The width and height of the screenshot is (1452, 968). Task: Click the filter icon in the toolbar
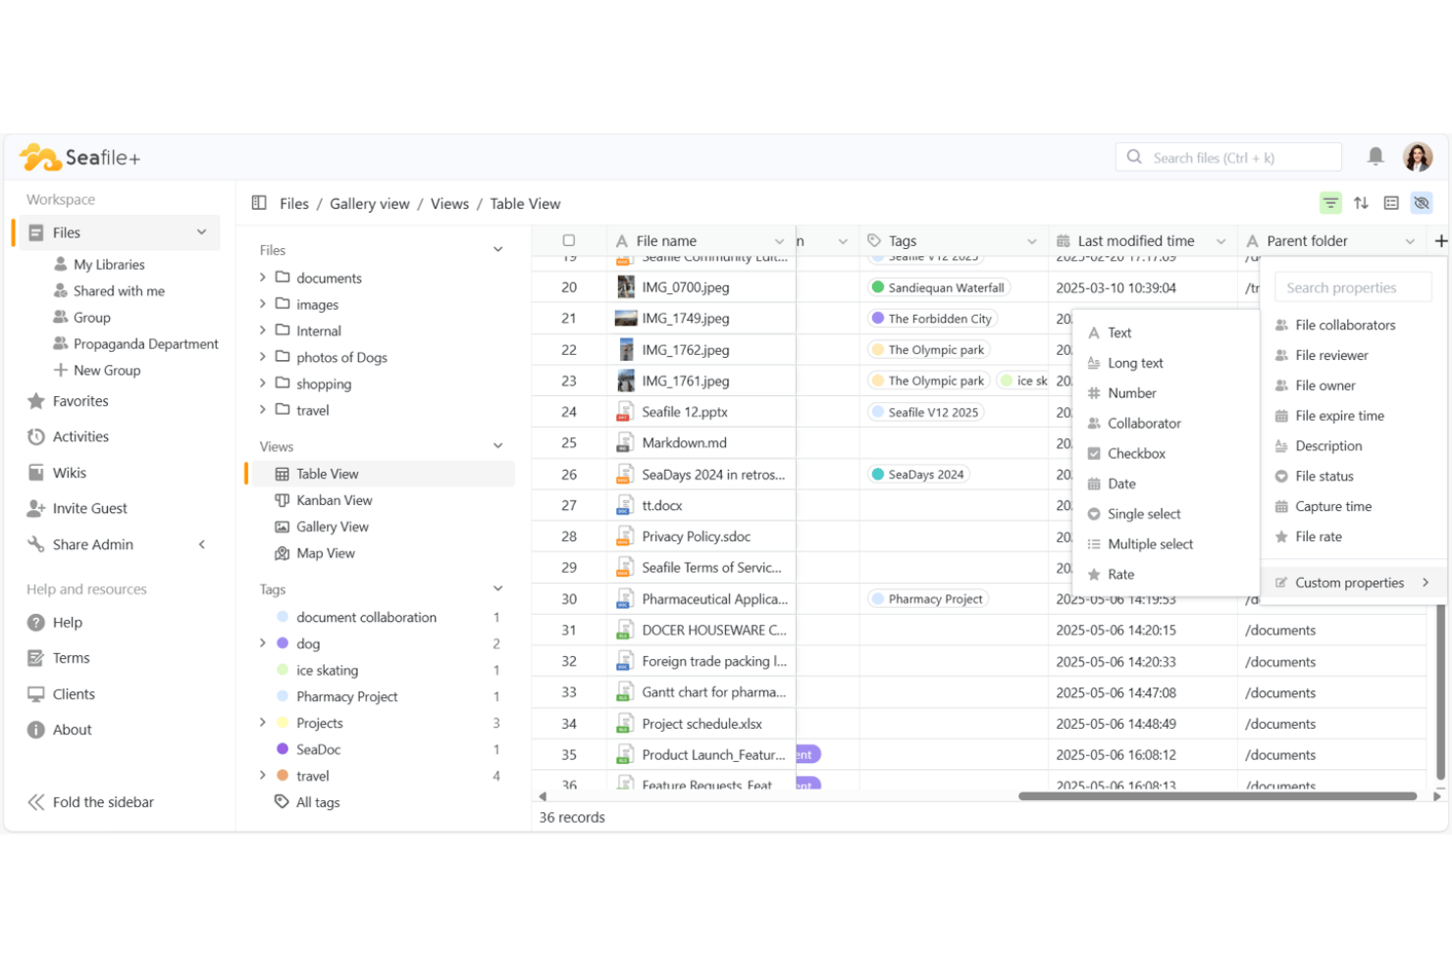[x=1330, y=203]
